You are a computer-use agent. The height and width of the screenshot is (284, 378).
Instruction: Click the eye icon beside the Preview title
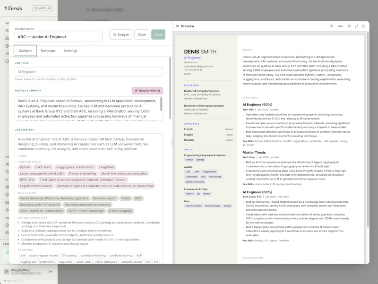tap(178, 26)
